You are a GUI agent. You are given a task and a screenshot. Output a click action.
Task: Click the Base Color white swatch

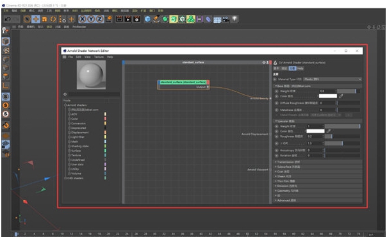328,96
